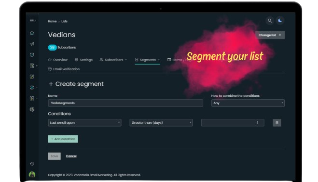Click the search magnifier icon
This screenshot has width=318, height=182.
pos(270,21)
